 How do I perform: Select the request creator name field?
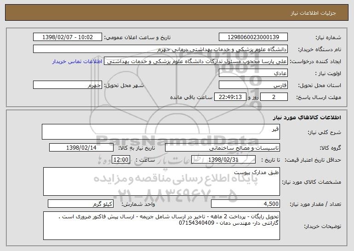[x=196, y=61]
